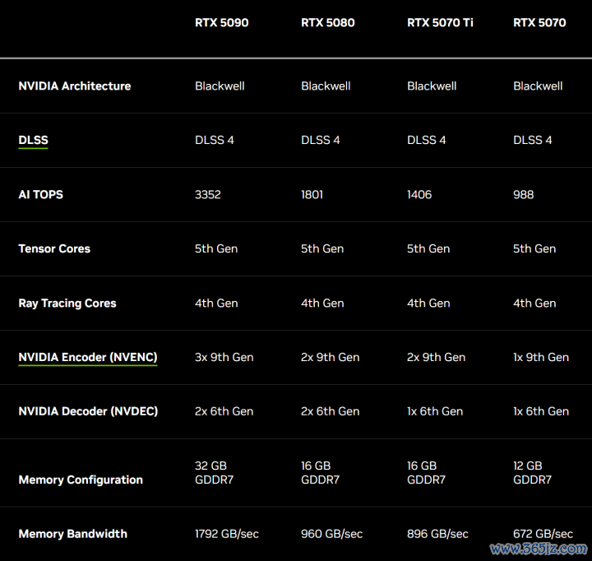The height and width of the screenshot is (561, 592).
Task: Click the 12 GB GDDR7 memory value
Action: (x=532, y=473)
